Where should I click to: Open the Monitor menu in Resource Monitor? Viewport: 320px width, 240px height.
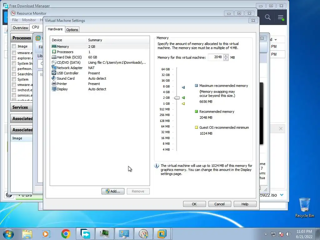(29, 20)
